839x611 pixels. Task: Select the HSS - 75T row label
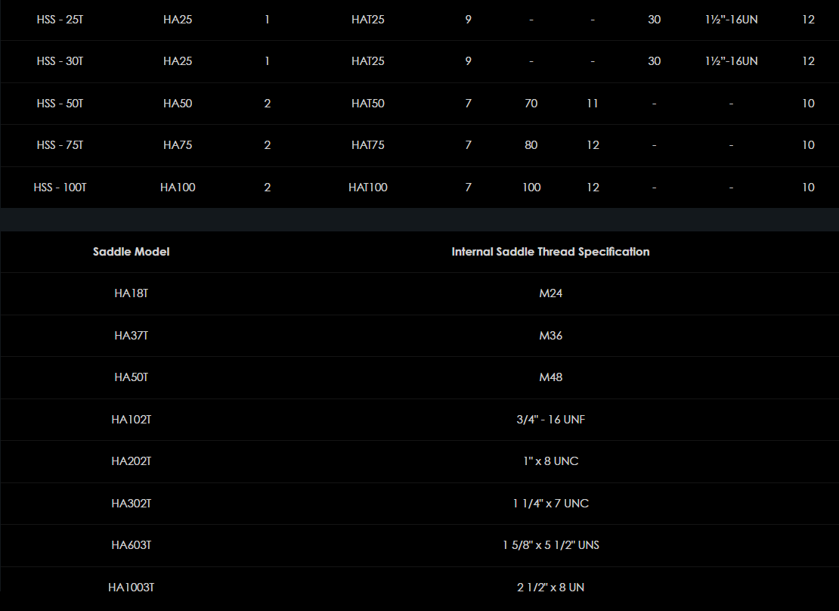(x=60, y=145)
